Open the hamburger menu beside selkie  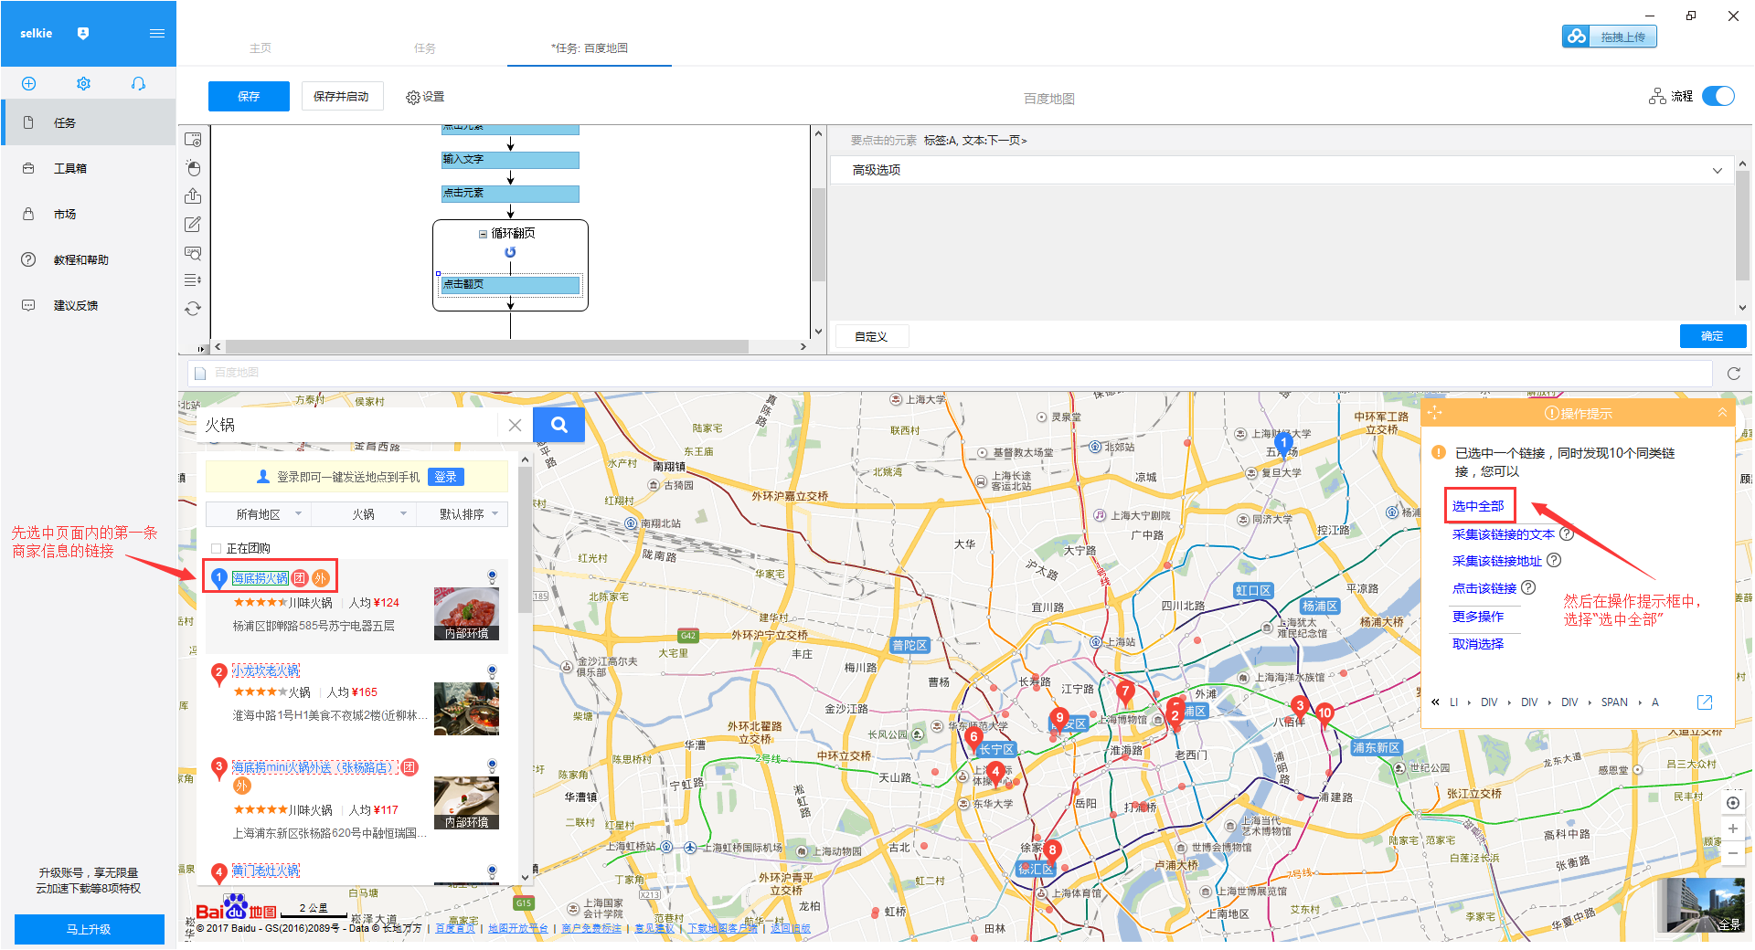157,34
